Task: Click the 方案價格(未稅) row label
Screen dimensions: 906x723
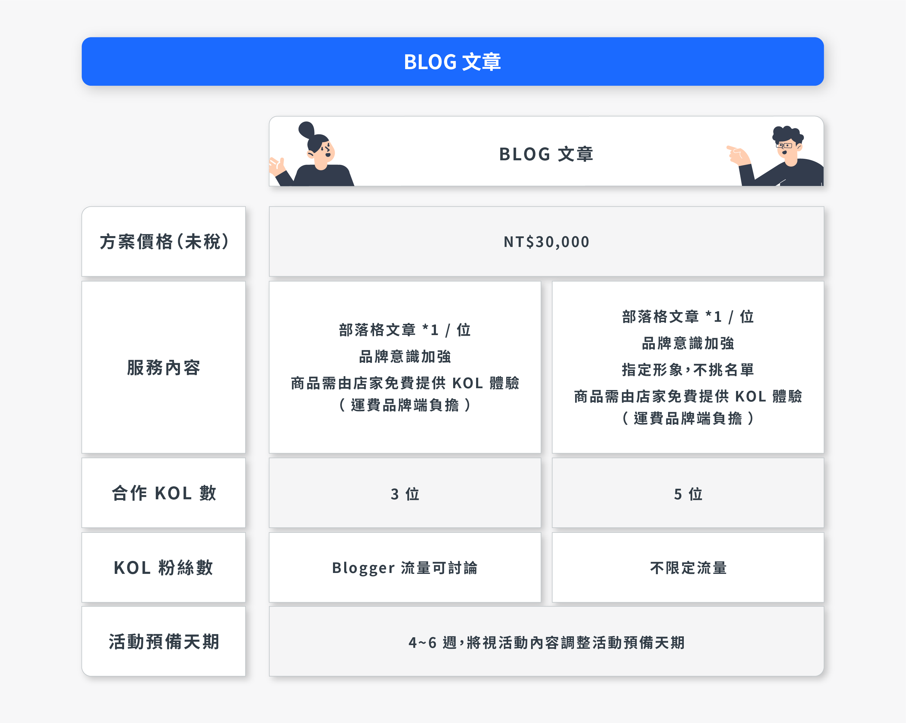Action: click(163, 242)
